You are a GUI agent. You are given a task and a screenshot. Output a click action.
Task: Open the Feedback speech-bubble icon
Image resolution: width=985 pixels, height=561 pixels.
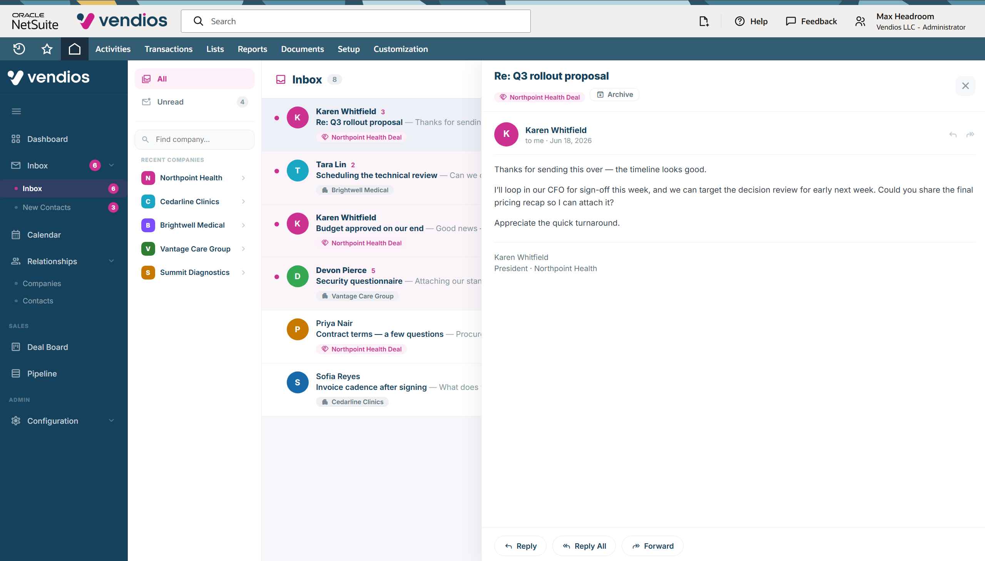coord(791,21)
